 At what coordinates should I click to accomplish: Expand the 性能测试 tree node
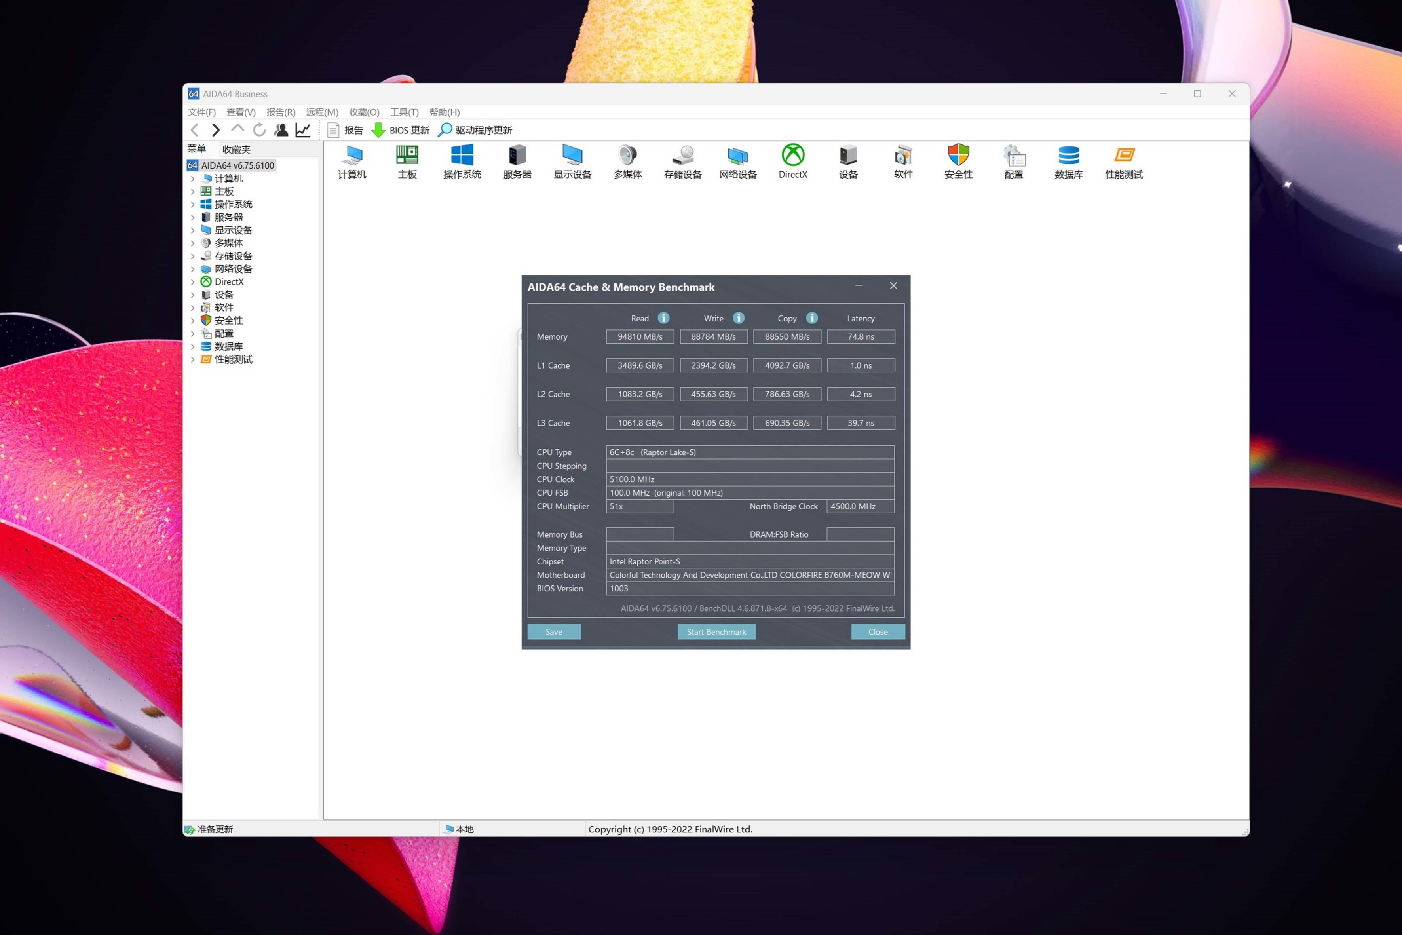click(x=192, y=359)
